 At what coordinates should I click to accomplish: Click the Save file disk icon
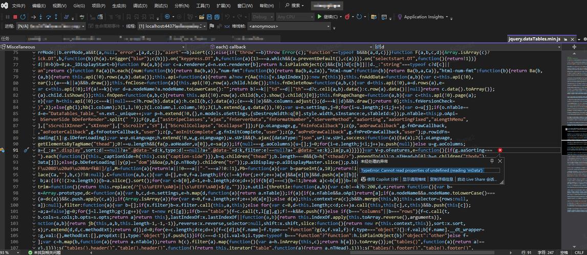click(209, 17)
